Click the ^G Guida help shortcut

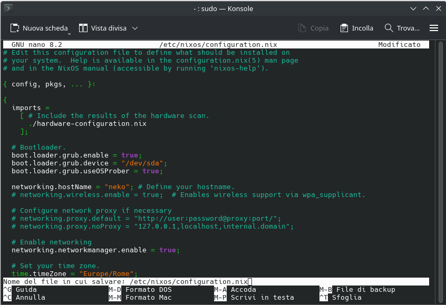click(x=21, y=290)
